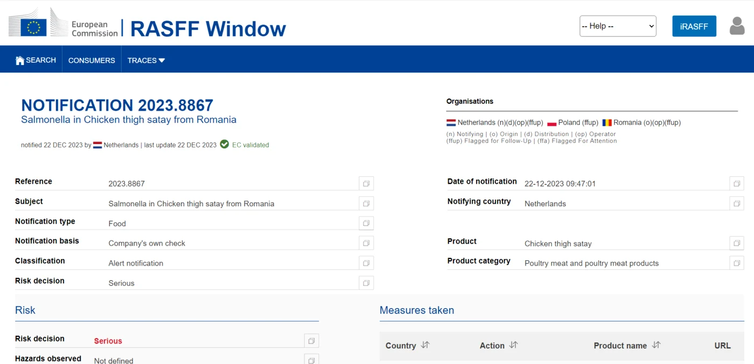Copy the Notification type value Food
754x364 pixels.
click(x=366, y=223)
